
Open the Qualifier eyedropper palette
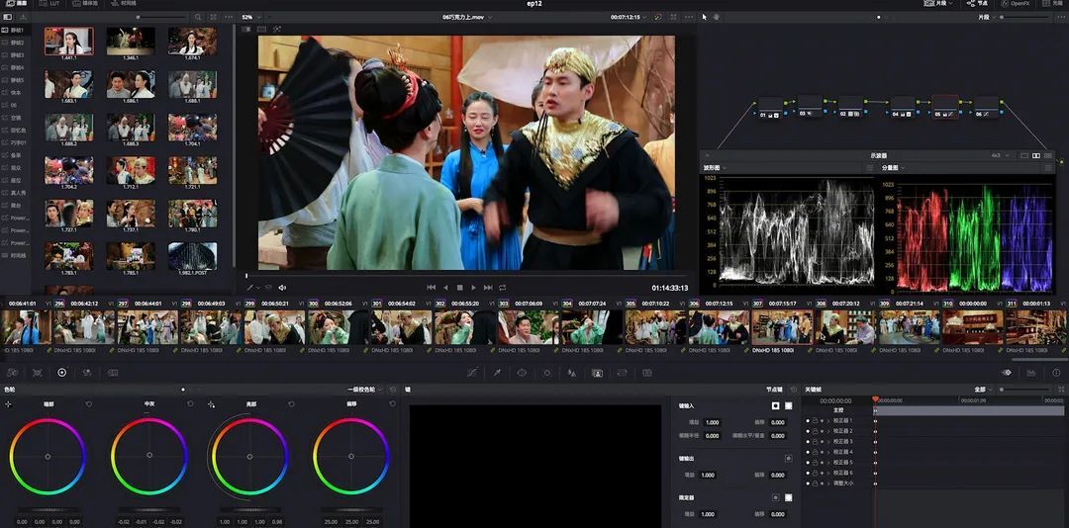(497, 373)
